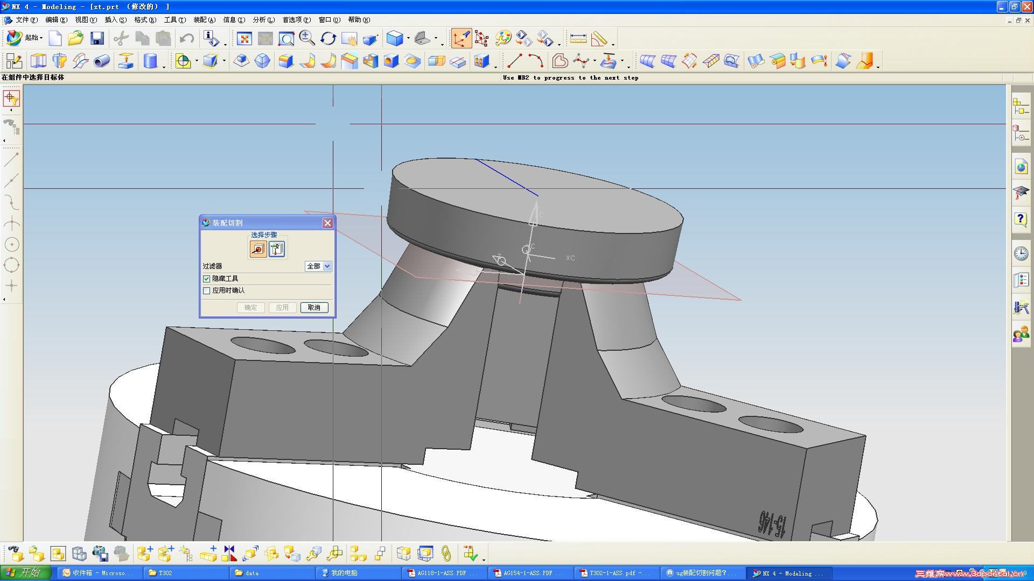Image resolution: width=1034 pixels, height=581 pixels.
Task: Expand the shaded cube display style dropdown arrow
Action: [x=408, y=38]
